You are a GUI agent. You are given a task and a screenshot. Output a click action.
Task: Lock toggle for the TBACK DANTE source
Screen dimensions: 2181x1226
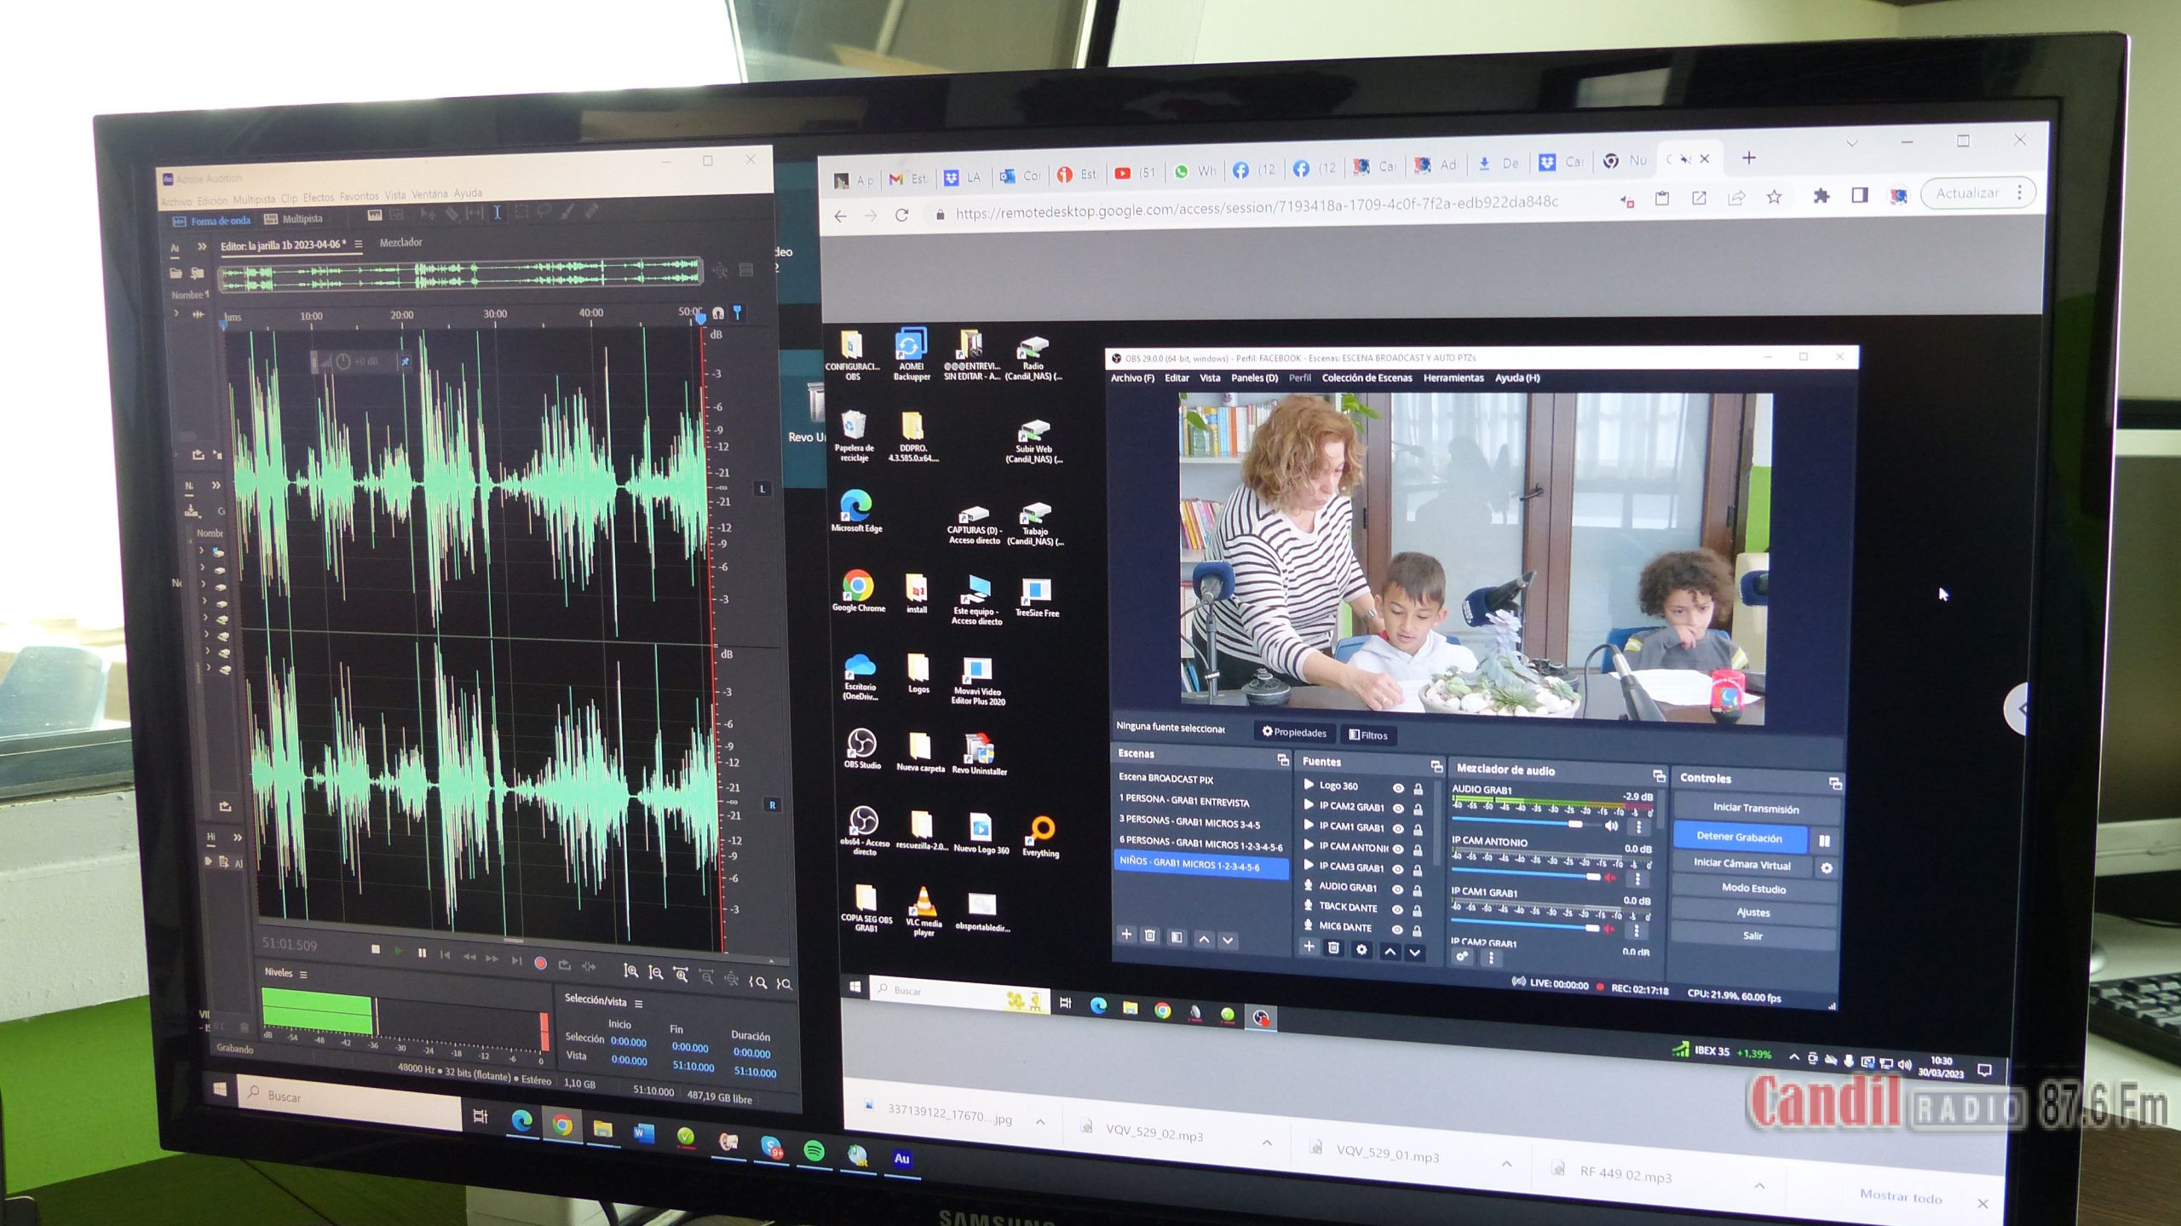click(x=1418, y=910)
